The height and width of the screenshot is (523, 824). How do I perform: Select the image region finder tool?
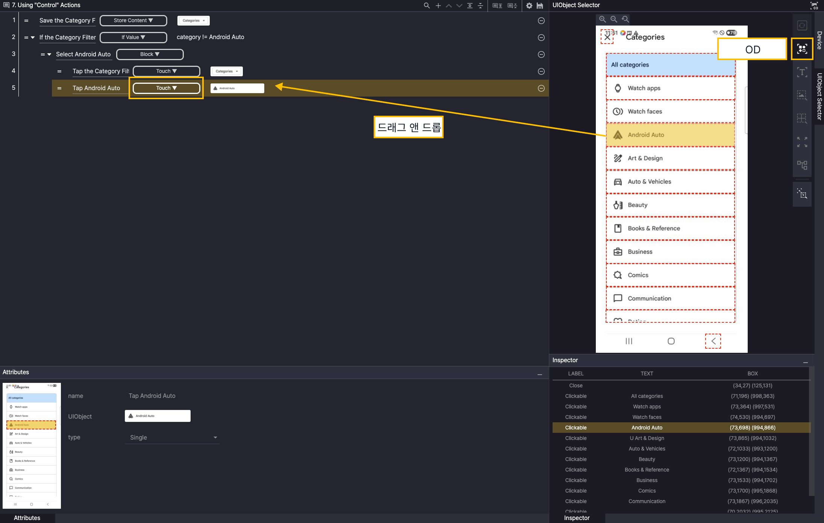click(x=802, y=95)
